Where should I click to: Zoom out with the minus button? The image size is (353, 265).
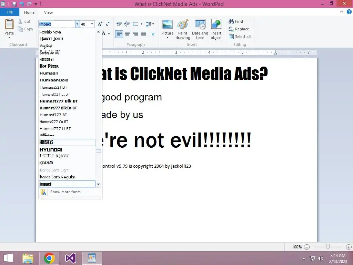tap(306, 247)
